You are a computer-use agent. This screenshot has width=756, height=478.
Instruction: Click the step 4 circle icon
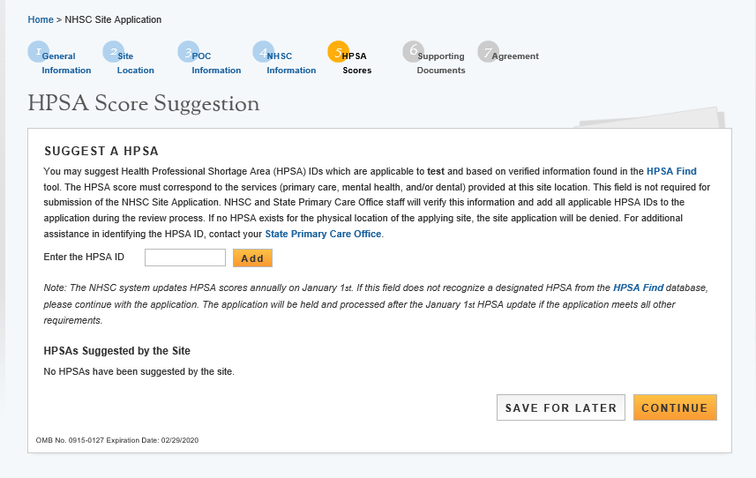tap(263, 52)
